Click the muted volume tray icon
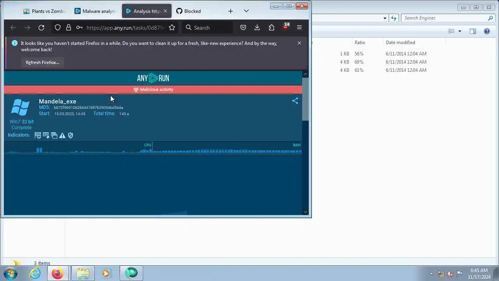This screenshot has width=499, height=281. [450, 274]
